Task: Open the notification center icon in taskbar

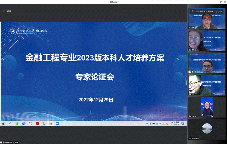Action: click(183, 124)
